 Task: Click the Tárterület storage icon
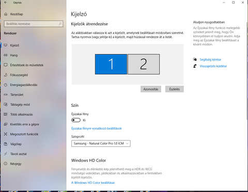pyautogui.click(x=6, y=94)
